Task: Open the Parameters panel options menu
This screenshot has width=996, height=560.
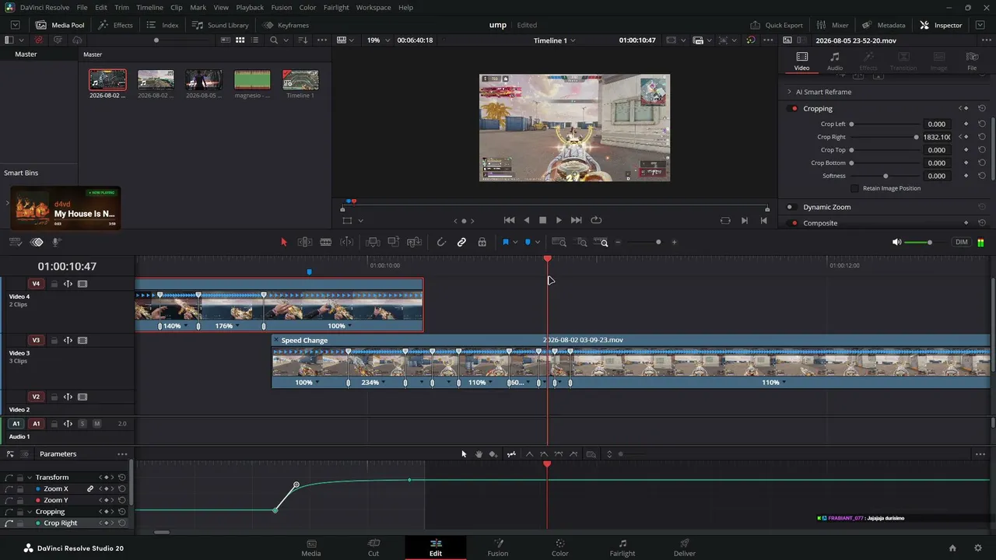Action: (x=122, y=454)
